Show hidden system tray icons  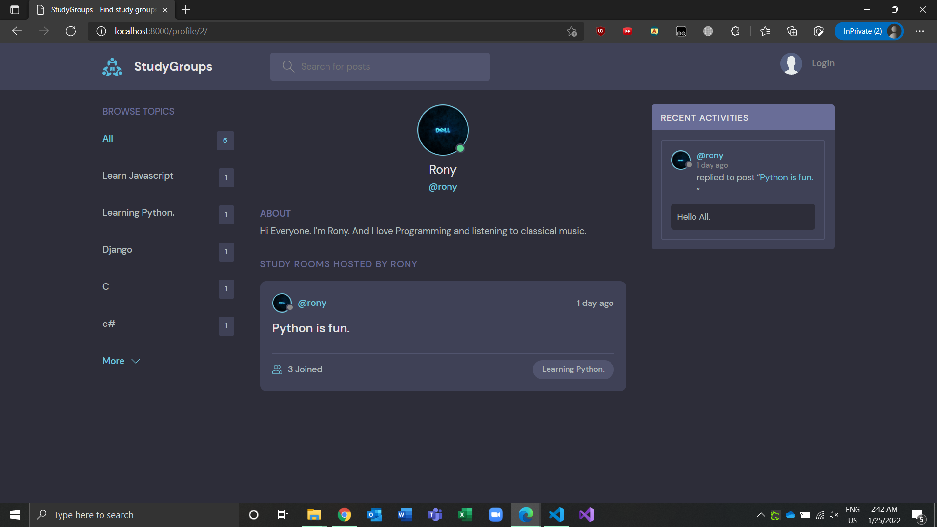point(761,515)
